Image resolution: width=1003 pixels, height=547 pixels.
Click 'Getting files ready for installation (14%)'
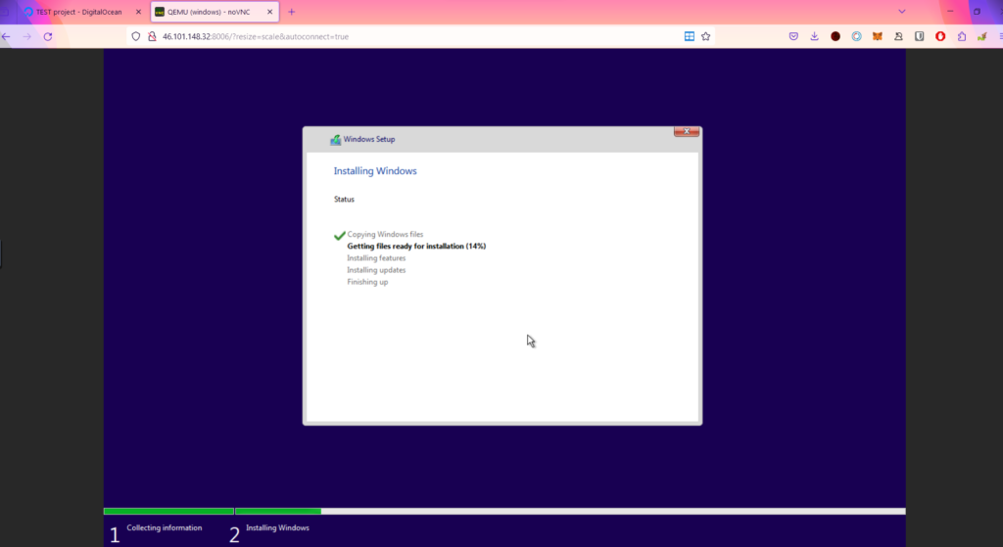pyautogui.click(x=416, y=246)
